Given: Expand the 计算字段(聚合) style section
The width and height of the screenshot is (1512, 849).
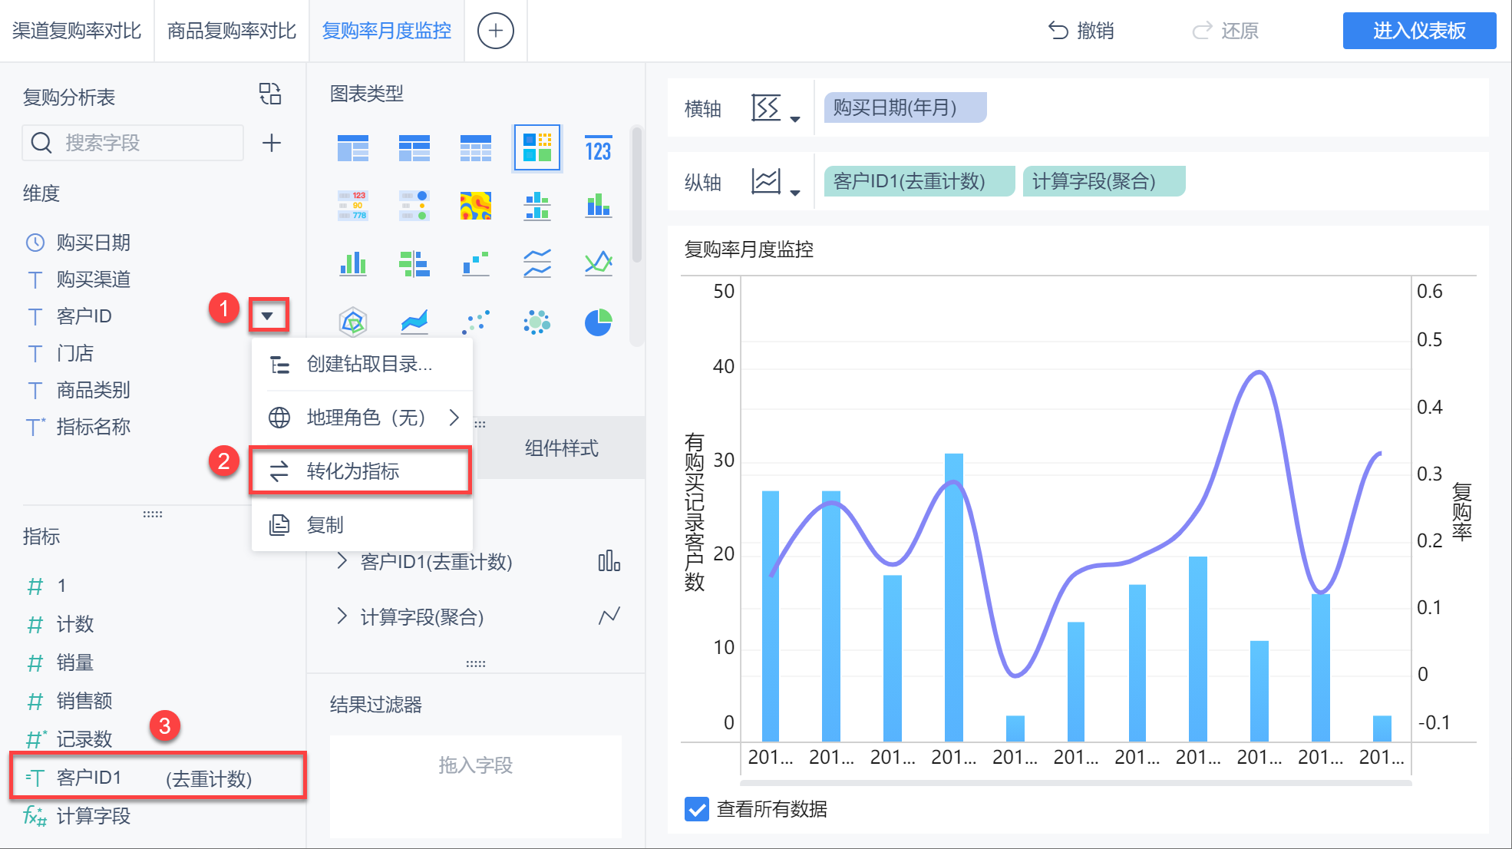Looking at the screenshot, I should click(342, 616).
